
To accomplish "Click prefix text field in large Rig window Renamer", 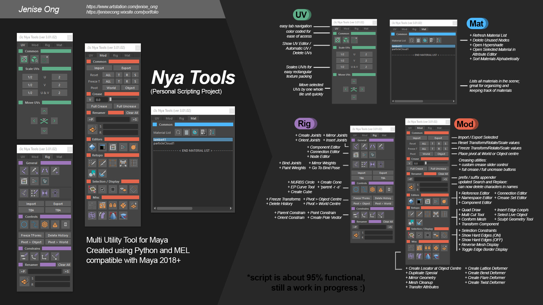I will point(45,271).
